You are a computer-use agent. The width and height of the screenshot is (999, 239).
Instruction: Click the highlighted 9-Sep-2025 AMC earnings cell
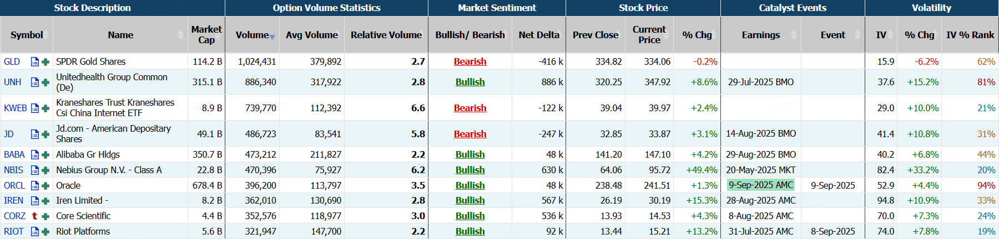pos(760,185)
